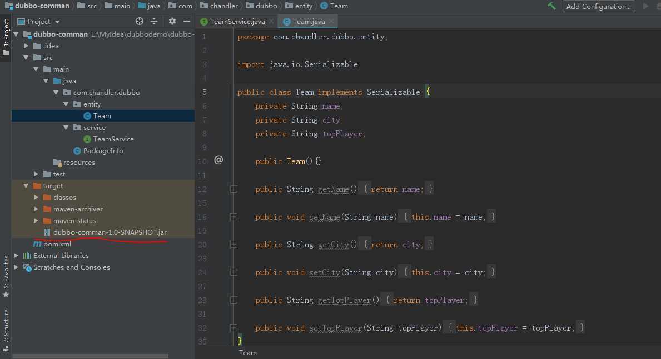Unfold the getCity() method at line 20
The width and height of the screenshot is (661, 359).
pos(234,245)
